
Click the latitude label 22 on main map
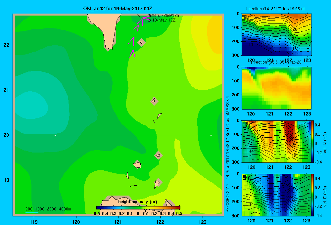click(7, 45)
